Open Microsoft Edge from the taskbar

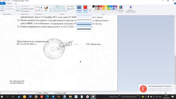click(48, 97)
